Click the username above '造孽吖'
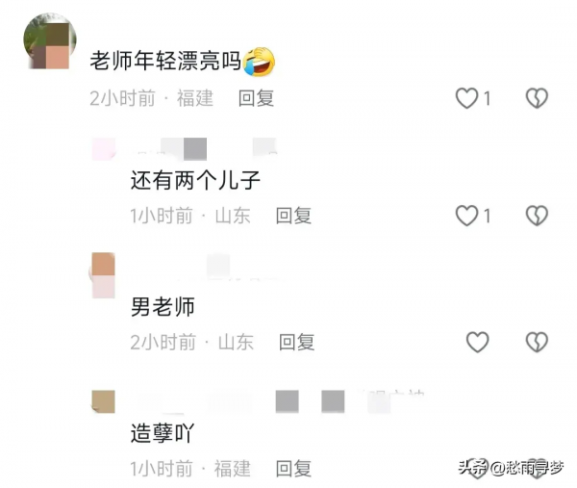 pyautogui.click(x=280, y=401)
